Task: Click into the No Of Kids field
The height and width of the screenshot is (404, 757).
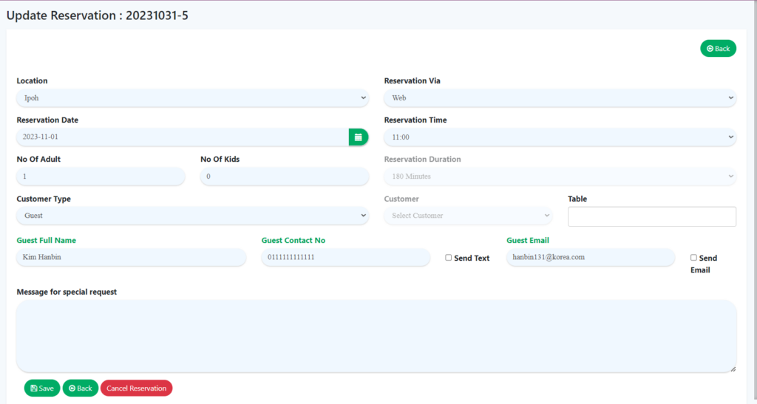Action: tap(284, 177)
